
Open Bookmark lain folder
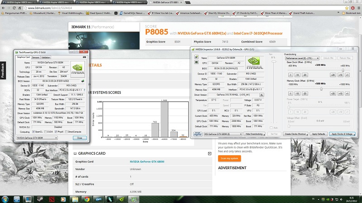point(351,13)
